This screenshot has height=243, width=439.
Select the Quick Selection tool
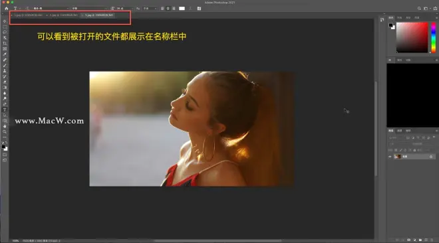click(x=5, y=38)
